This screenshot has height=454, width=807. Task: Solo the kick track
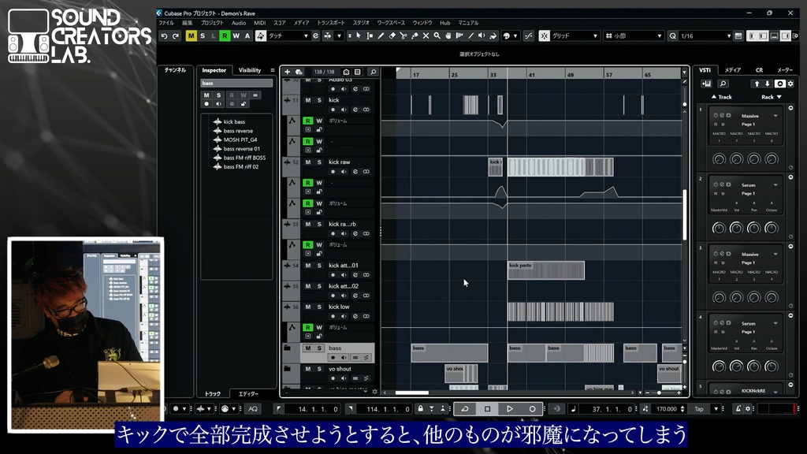pos(321,100)
